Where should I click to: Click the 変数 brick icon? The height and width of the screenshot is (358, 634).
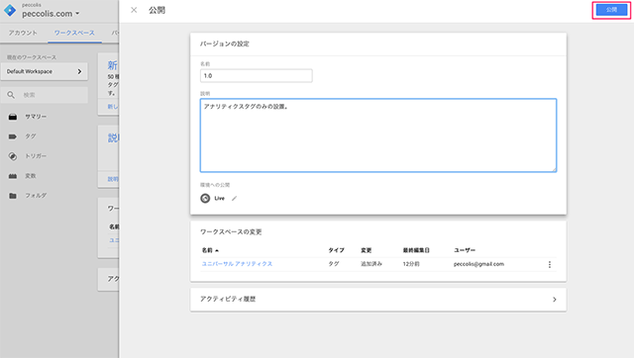point(13,176)
